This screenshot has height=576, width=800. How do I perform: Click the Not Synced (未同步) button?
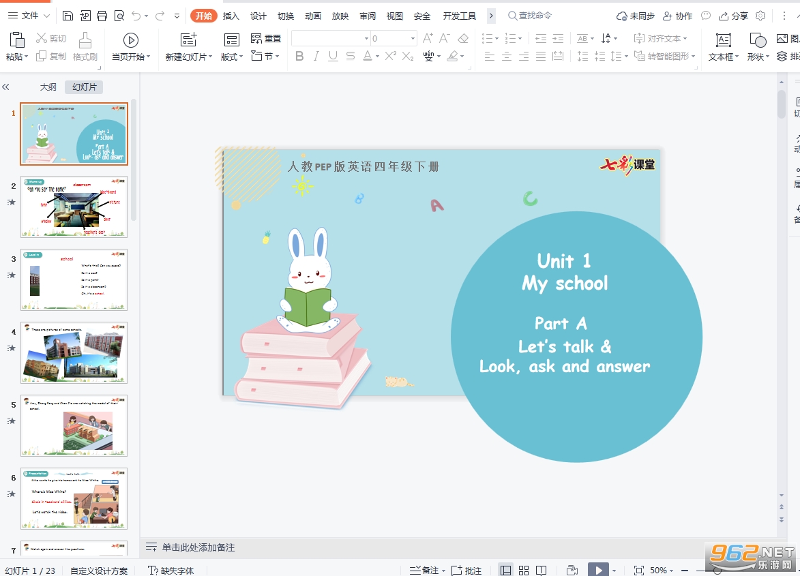[x=635, y=16]
